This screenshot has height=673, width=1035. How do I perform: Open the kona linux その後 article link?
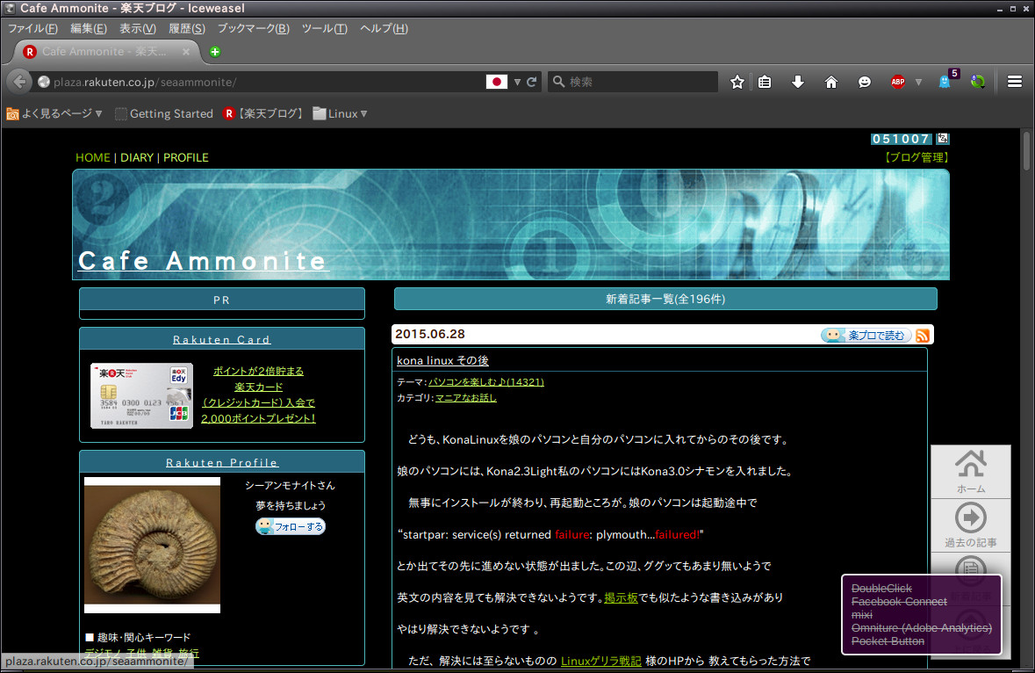tap(442, 360)
